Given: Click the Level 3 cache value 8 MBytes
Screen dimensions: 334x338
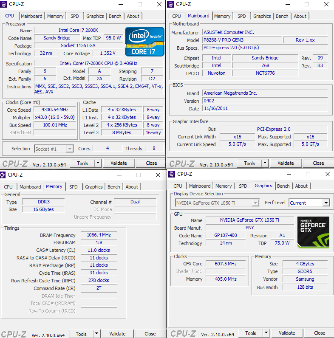Looking at the screenshot, I should coord(122,132).
